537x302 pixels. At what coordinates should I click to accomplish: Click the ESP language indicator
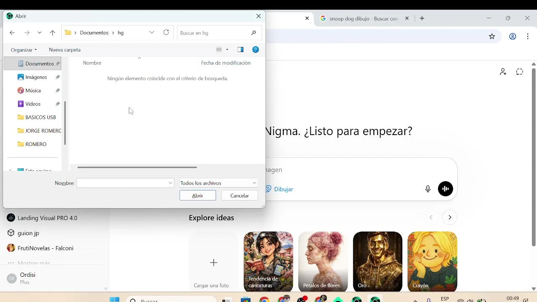pos(445,299)
